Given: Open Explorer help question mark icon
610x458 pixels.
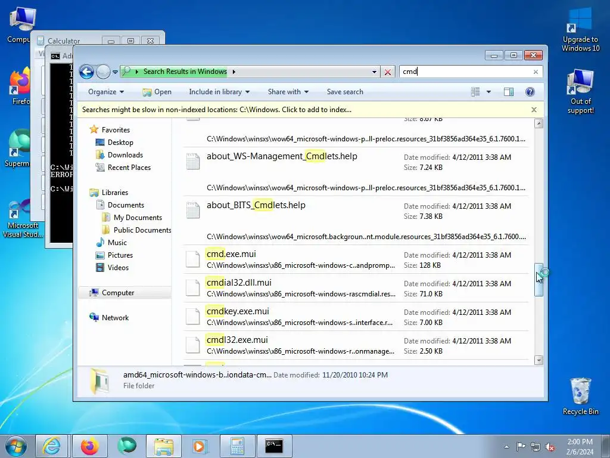Looking at the screenshot, I should point(530,92).
